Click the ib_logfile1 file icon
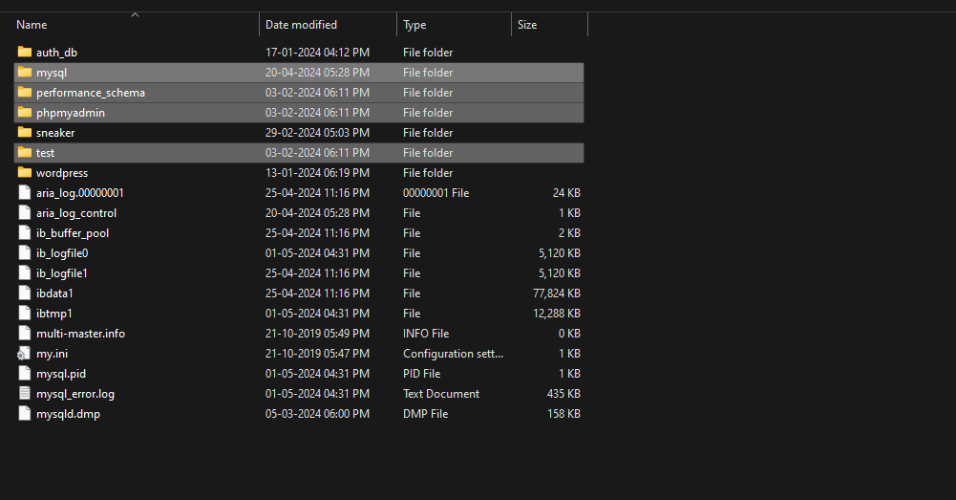The height and width of the screenshot is (500, 956). (25, 272)
